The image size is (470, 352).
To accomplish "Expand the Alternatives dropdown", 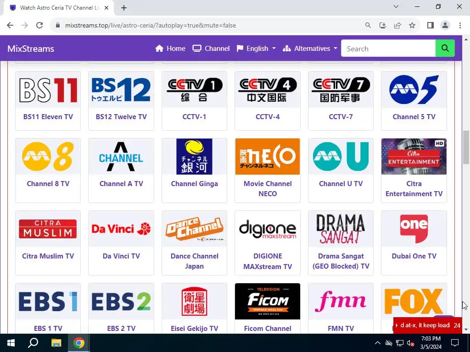I will pos(310,49).
